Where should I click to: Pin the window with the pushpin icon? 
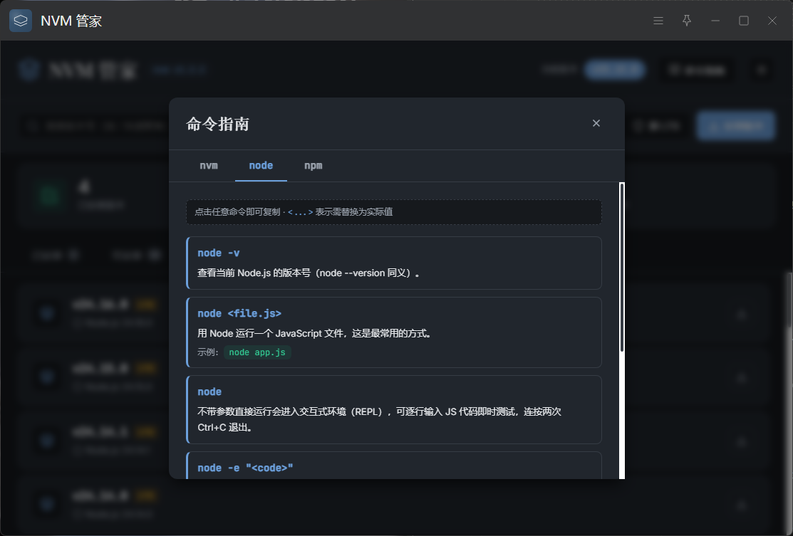(x=687, y=21)
